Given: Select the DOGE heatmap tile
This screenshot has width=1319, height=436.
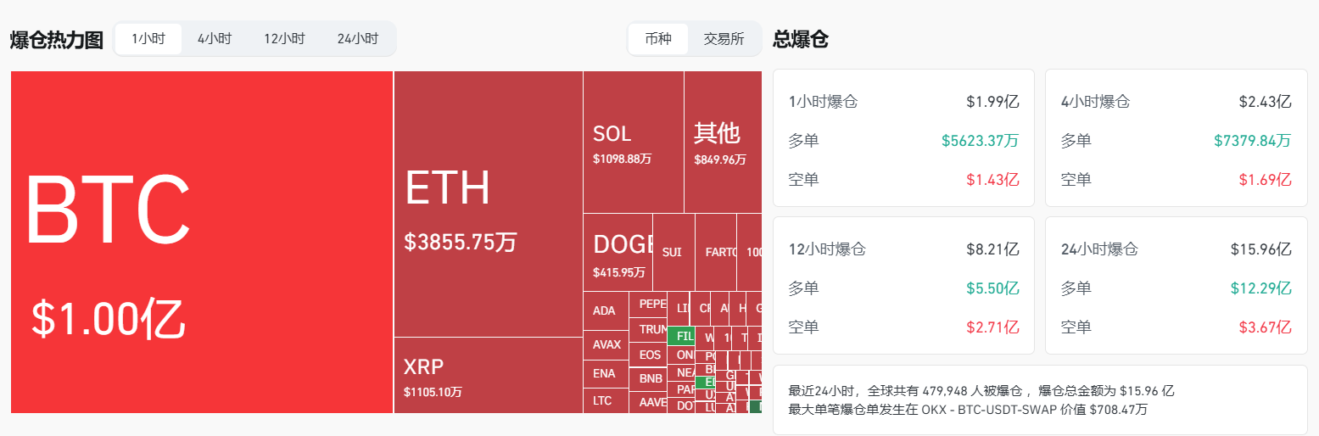Looking at the screenshot, I should (618, 252).
